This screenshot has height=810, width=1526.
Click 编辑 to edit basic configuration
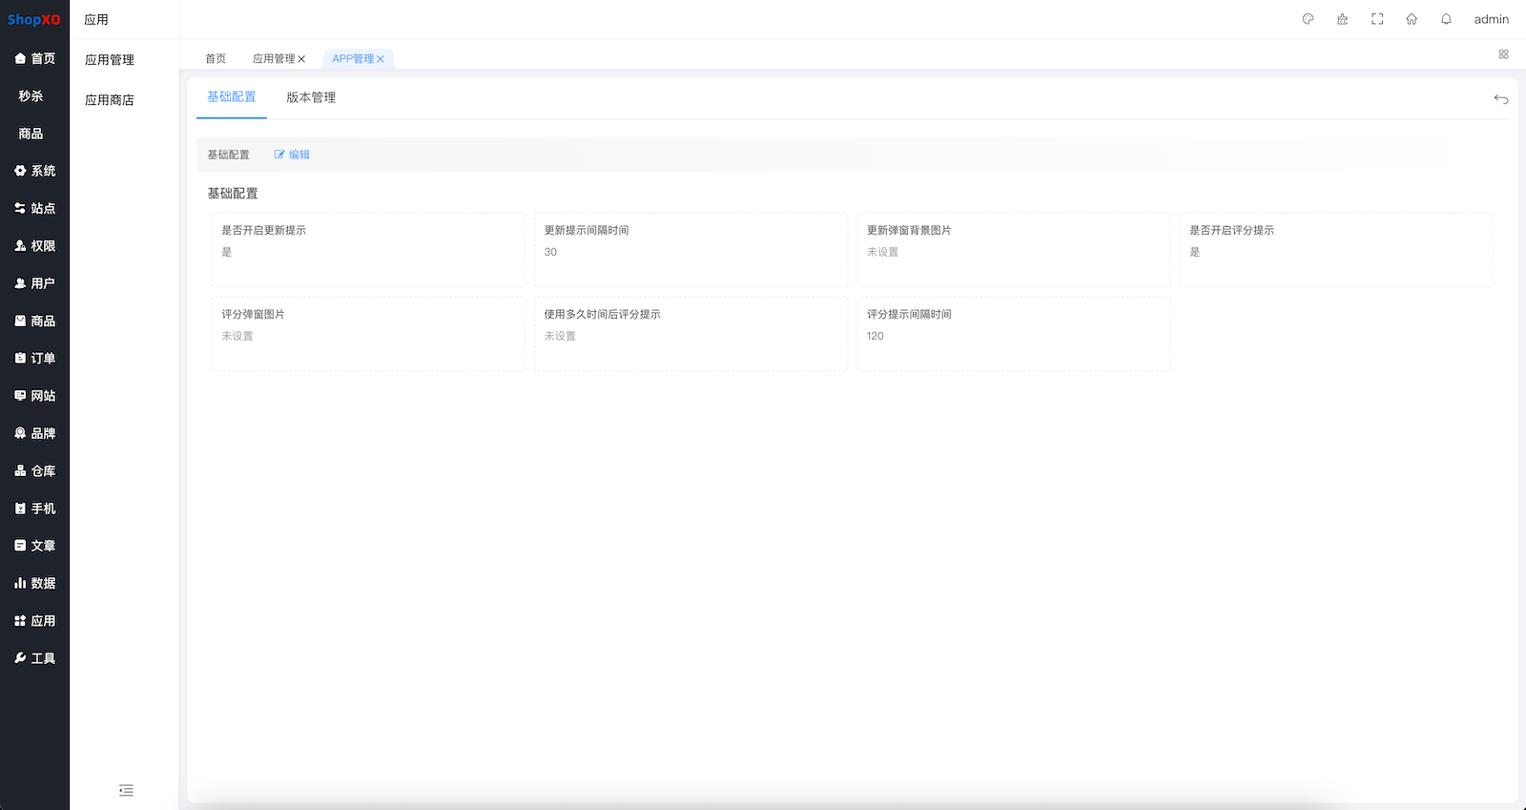(292, 155)
